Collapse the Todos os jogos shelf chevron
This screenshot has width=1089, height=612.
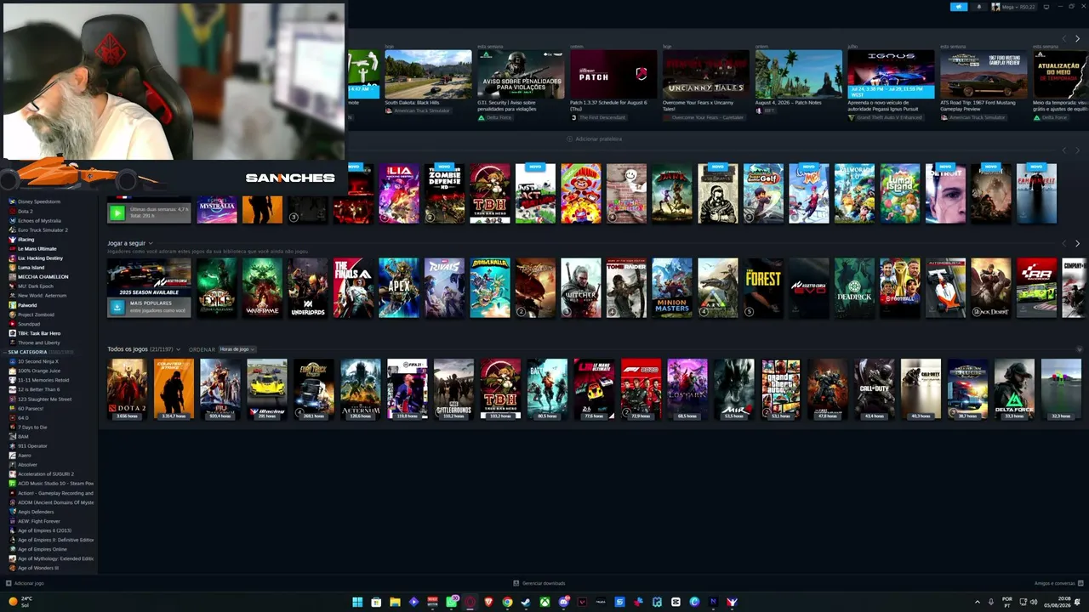[x=1080, y=349]
